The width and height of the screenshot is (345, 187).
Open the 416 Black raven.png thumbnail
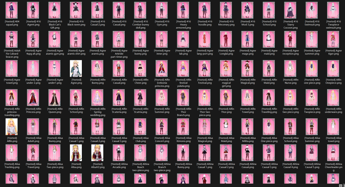tap(76, 10)
